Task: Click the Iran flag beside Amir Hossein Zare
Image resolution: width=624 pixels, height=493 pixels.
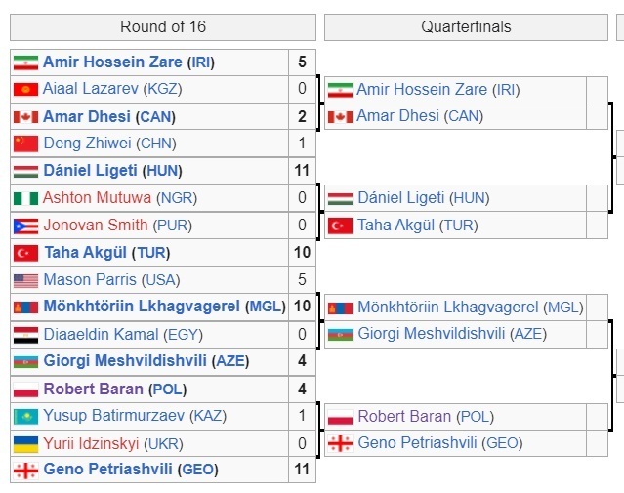Action: tap(25, 62)
